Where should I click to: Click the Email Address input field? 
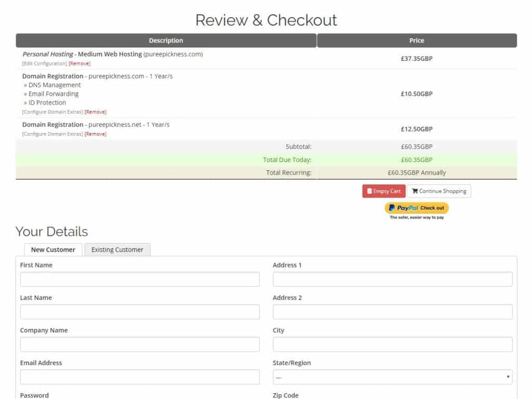tap(140, 377)
